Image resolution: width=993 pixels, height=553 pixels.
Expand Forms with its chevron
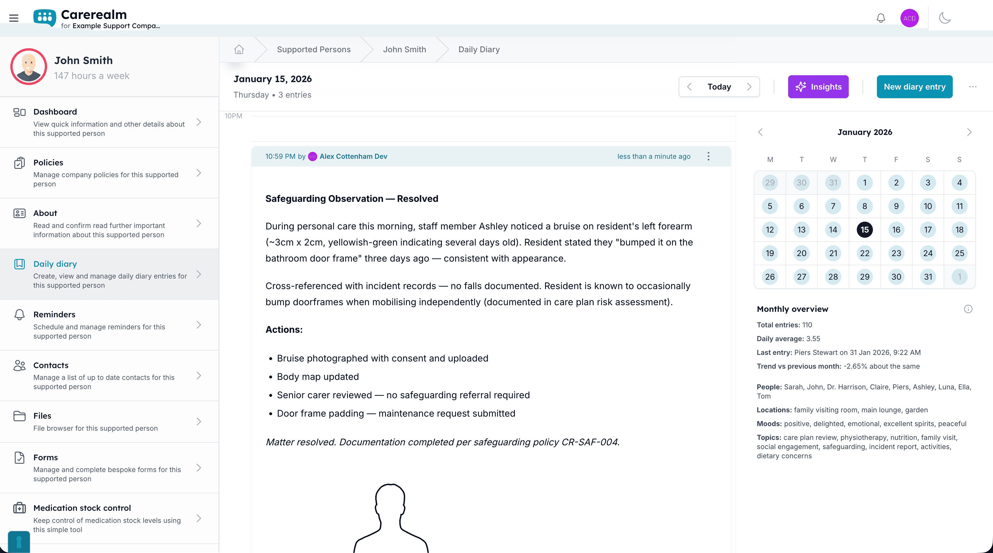[199, 468]
